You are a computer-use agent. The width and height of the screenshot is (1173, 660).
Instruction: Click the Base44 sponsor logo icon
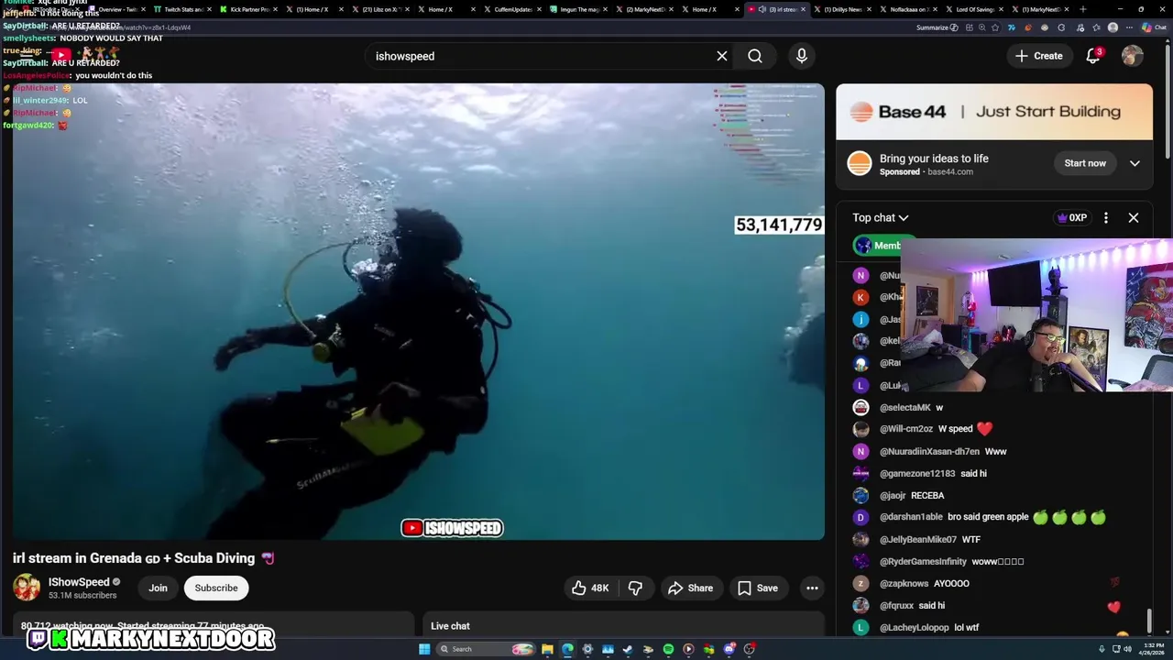[860, 163]
